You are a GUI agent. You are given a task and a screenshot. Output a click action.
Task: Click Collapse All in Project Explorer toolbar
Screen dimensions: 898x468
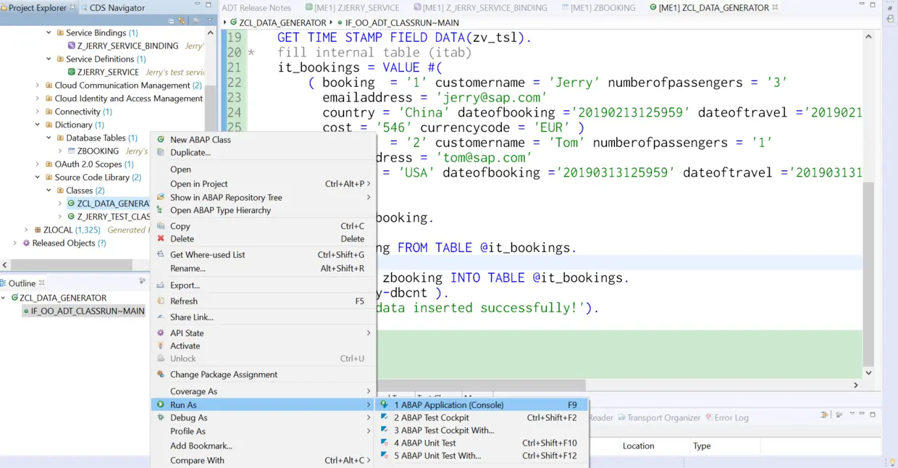(x=172, y=21)
